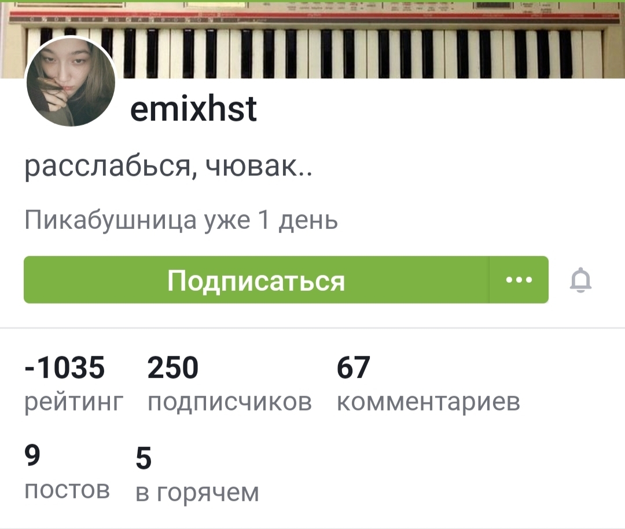Open the round profile avatar photo

pos(71,82)
